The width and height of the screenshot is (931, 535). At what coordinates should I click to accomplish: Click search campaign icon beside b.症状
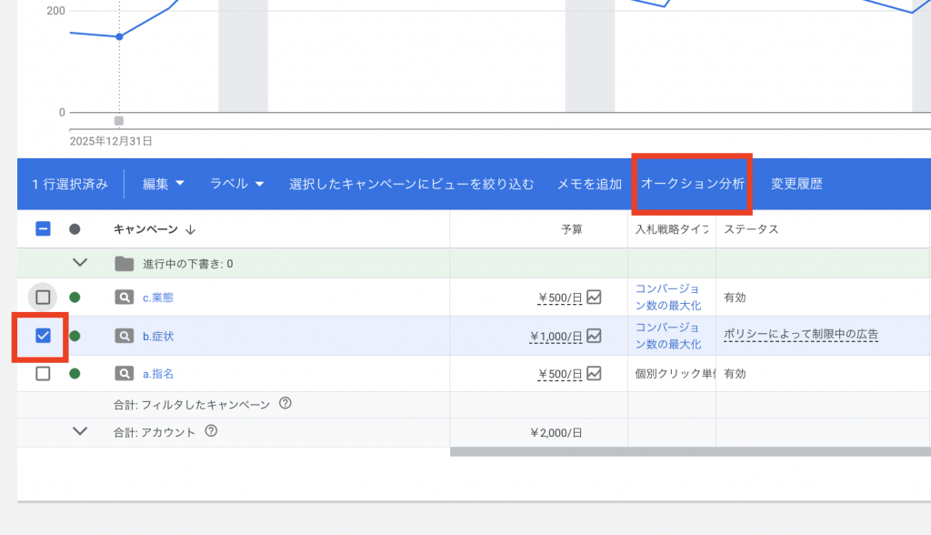tap(124, 336)
